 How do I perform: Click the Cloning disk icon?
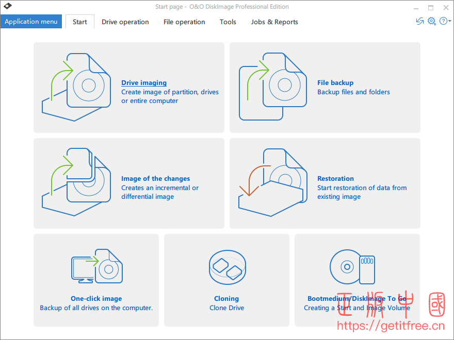[228, 267]
